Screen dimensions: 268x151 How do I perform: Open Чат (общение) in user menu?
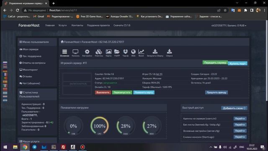[x=30, y=83]
